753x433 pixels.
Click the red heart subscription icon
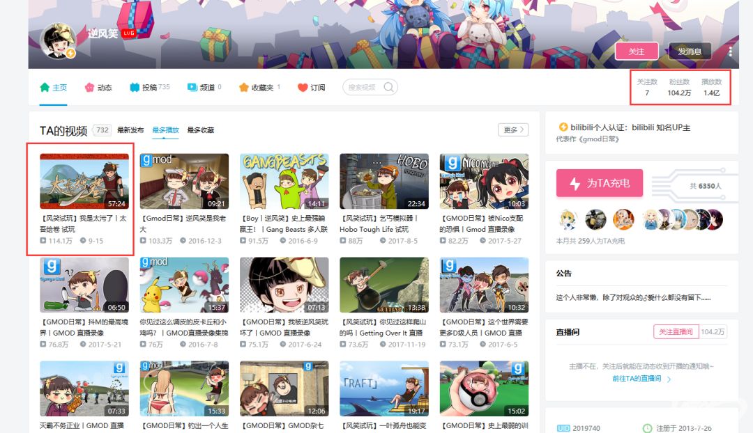click(x=303, y=87)
